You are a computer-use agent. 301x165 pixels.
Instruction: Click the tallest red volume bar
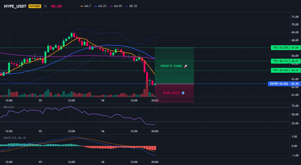click(147, 89)
